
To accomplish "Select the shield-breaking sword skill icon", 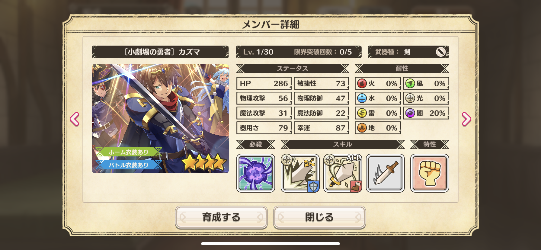I will click(300, 173).
